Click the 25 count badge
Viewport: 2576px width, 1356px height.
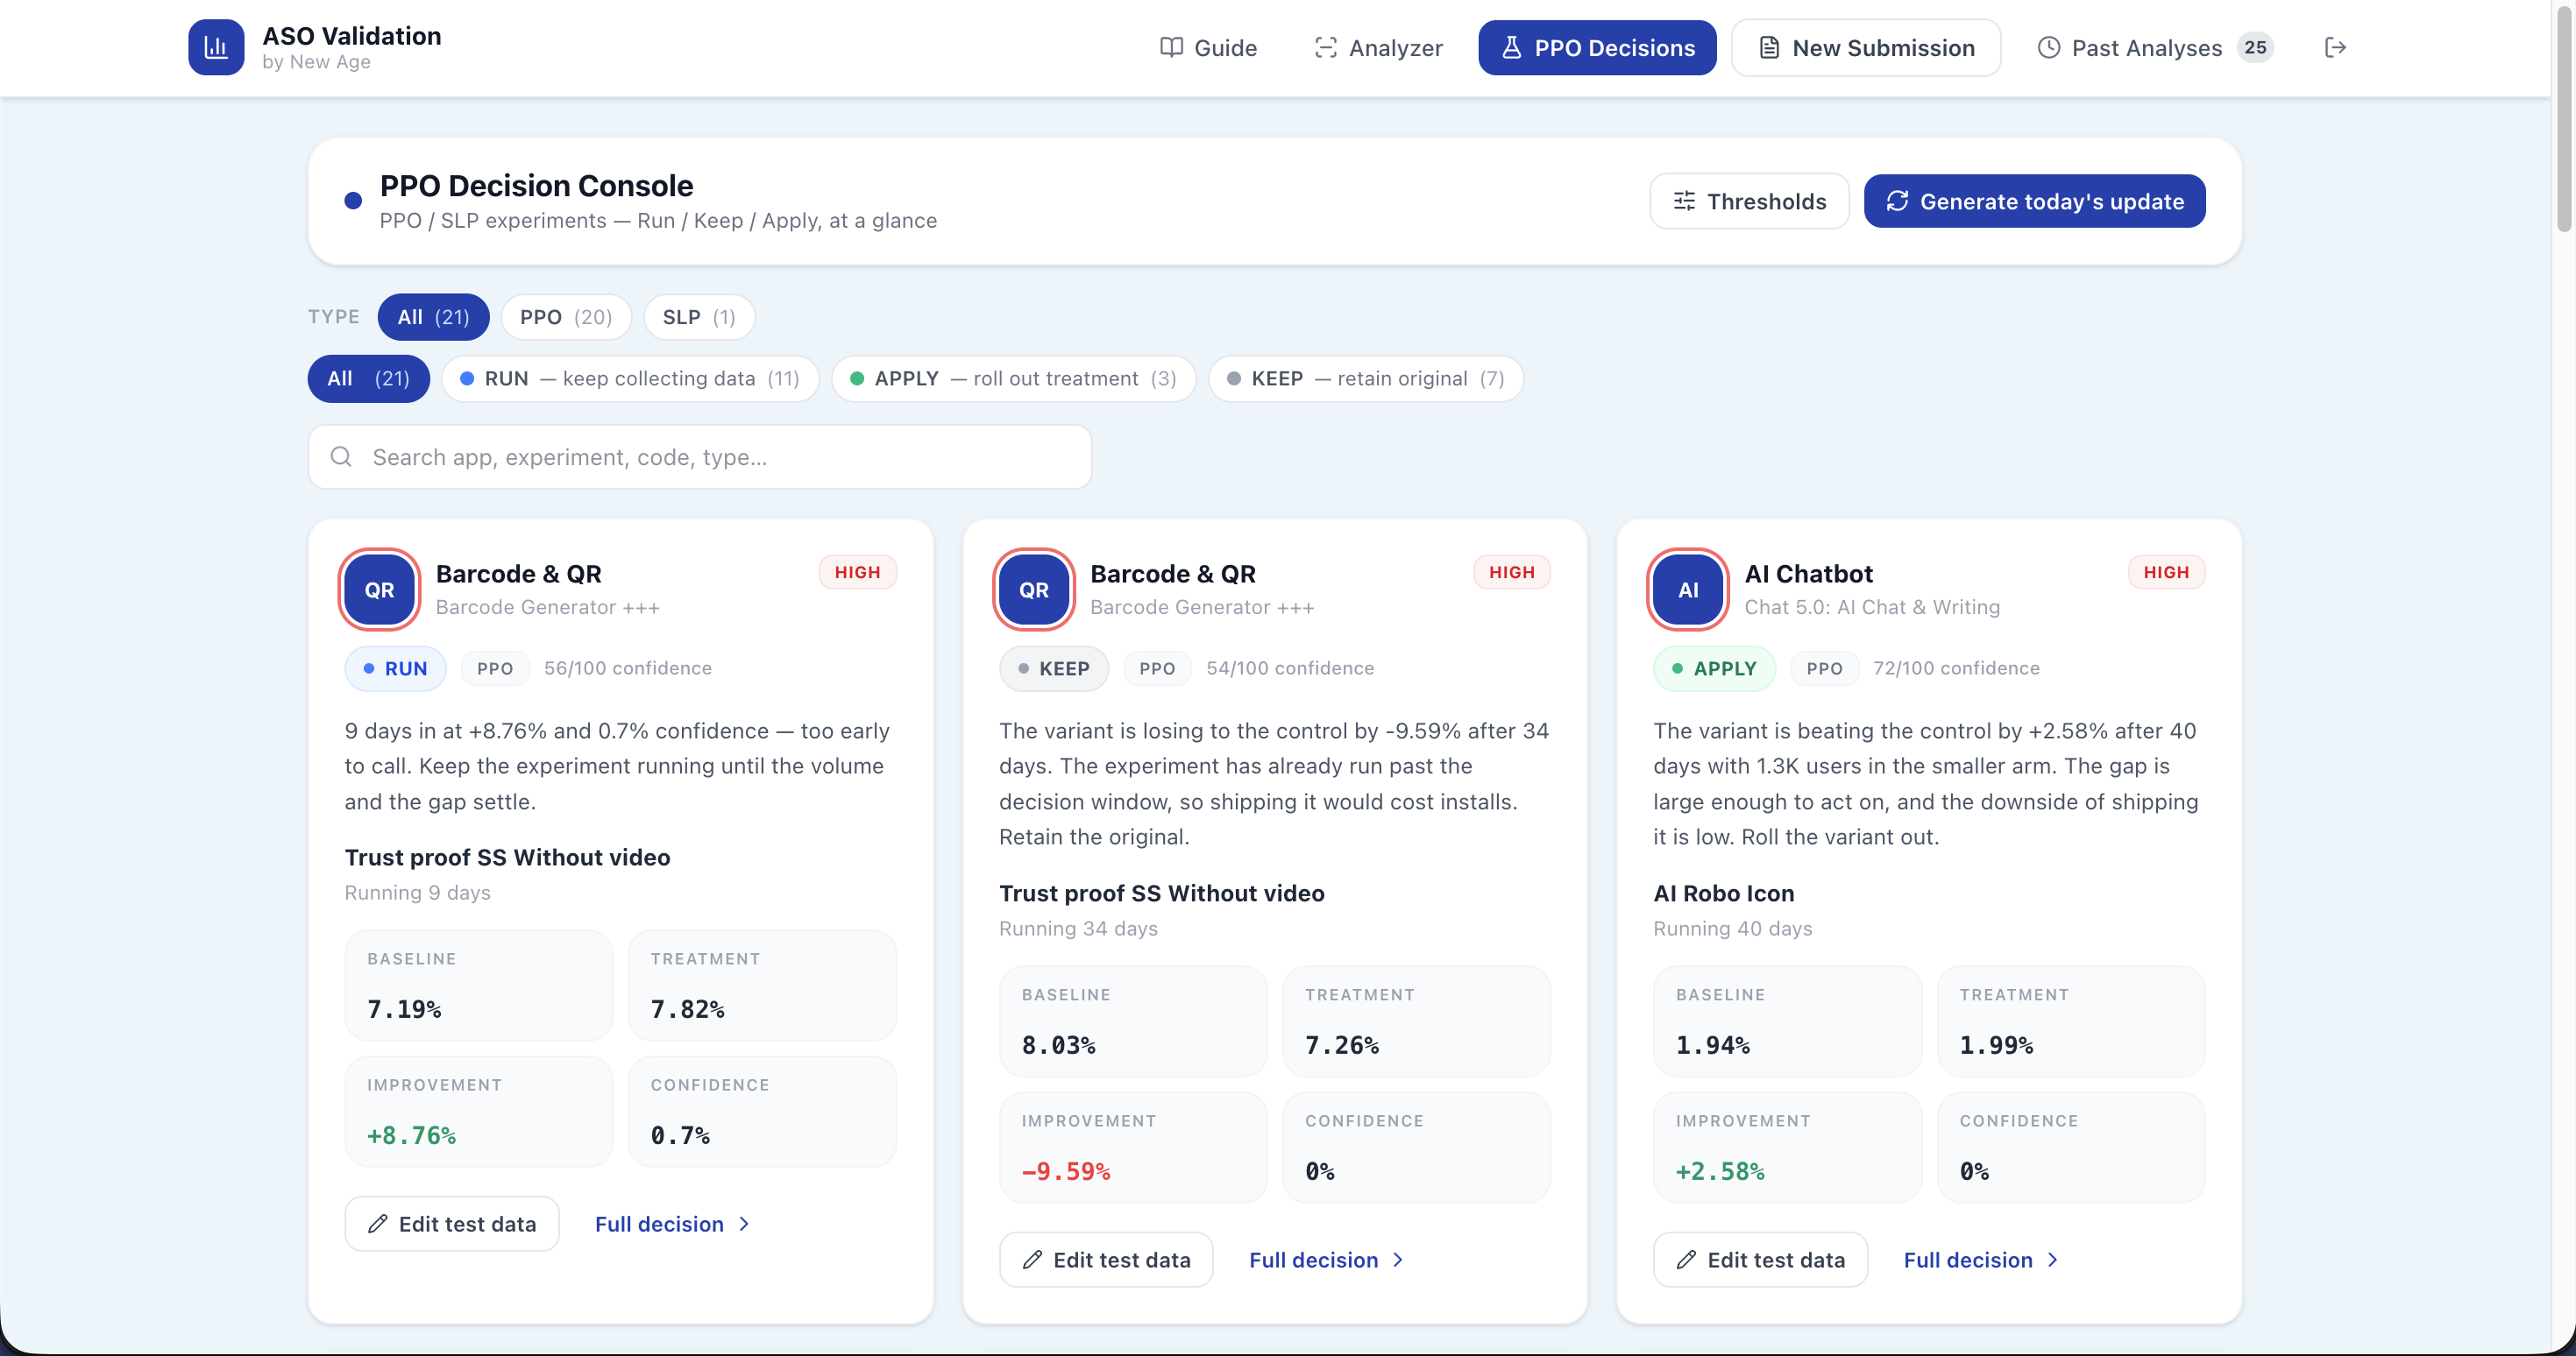[x=2255, y=47]
